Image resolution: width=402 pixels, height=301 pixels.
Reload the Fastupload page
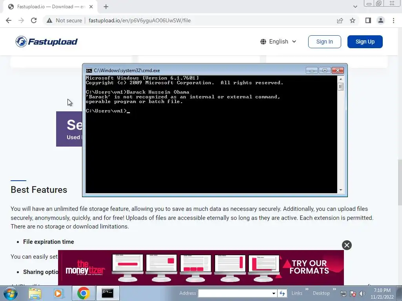tap(34, 20)
